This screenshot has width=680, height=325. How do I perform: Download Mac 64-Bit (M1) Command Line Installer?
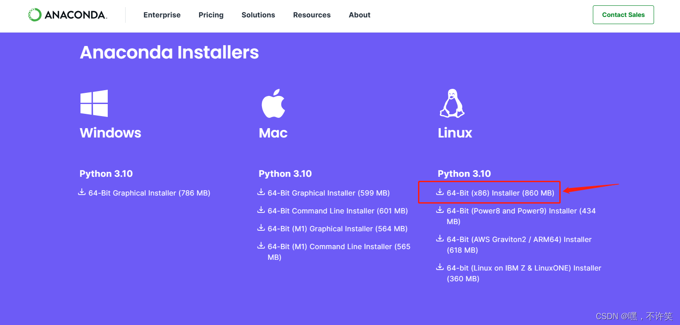point(339,252)
